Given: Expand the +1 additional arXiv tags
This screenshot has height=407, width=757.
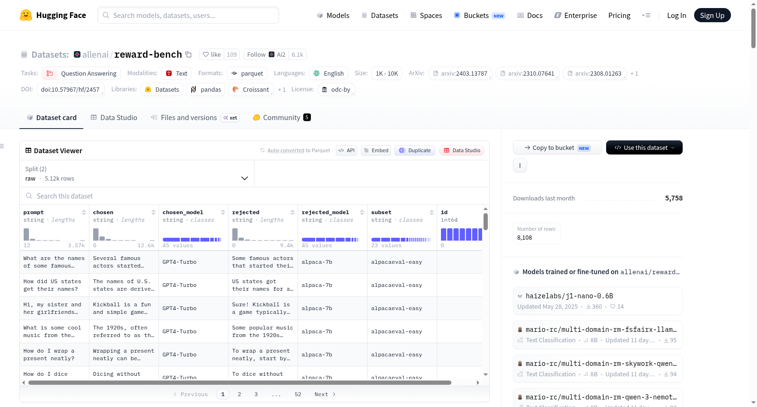Looking at the screenshot, I should pos(634,74).
